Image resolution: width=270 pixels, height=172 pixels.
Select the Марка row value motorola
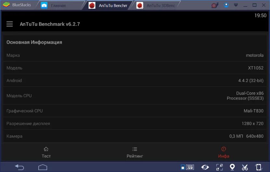(254, 55)
